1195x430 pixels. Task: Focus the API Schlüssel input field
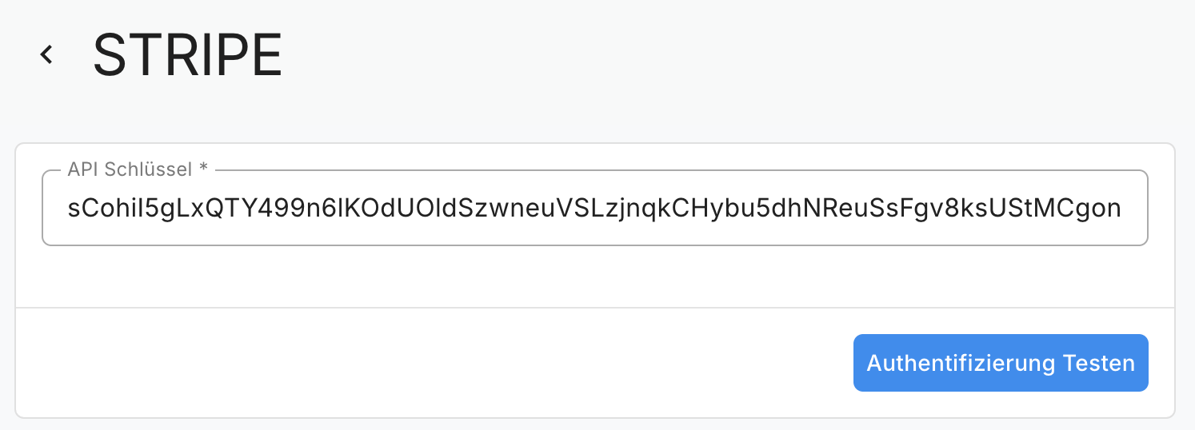coord(594,209)
